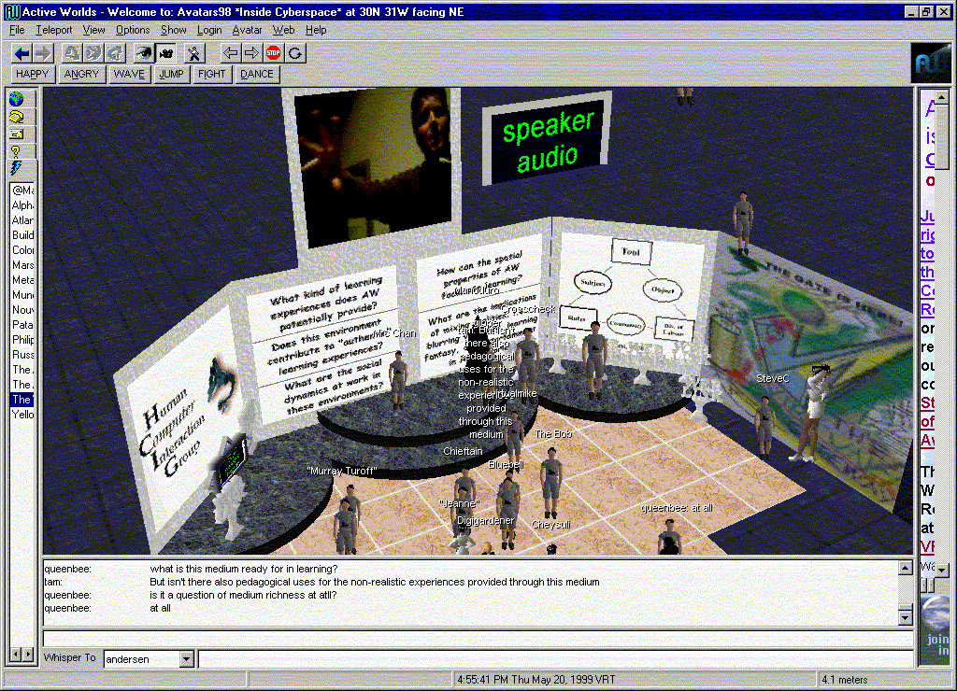Click the HAPPY gesture button
The height and width of the screenshot is (691, 957).
(x=33, y=75)
